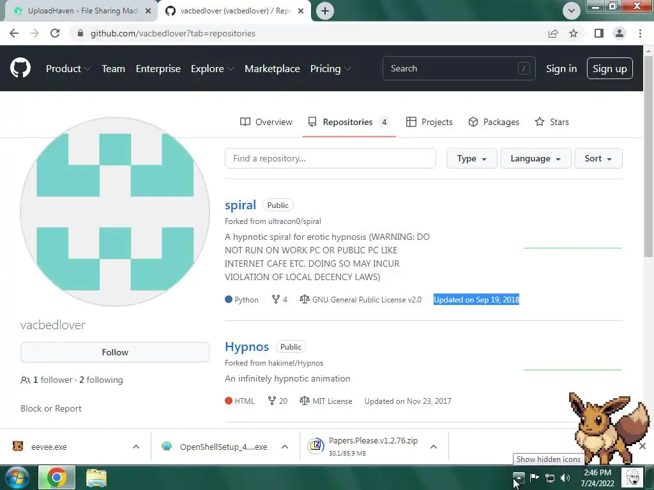
Task: Open the Packages tab
Action: [494, 122]
